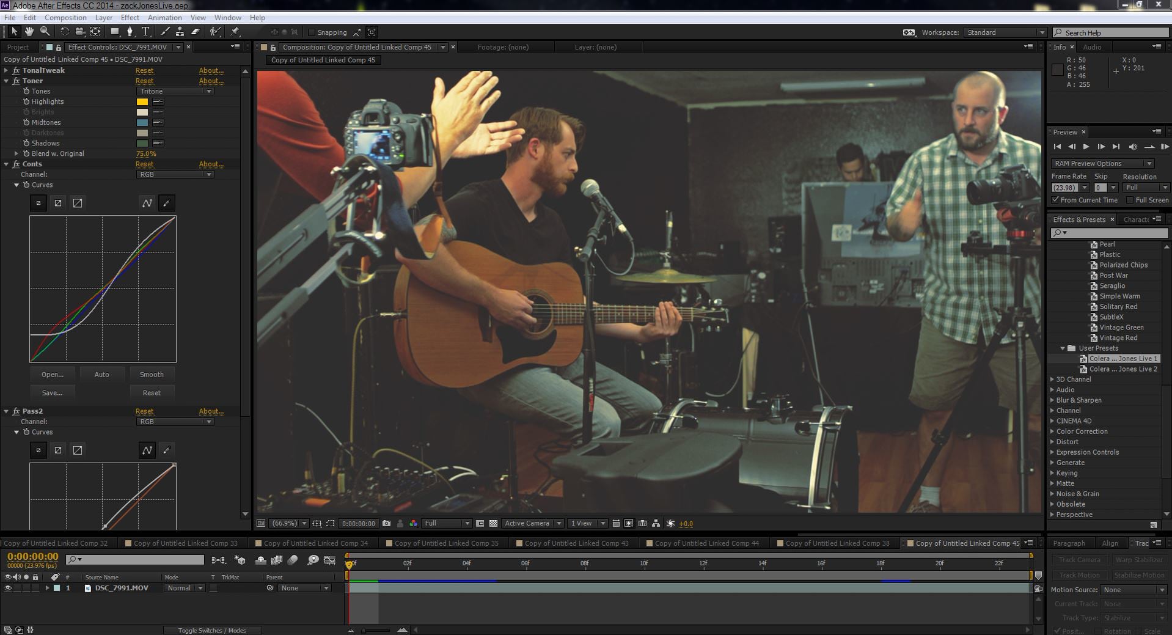The height and width of the screenshot is (635, 1172).
Task: Open the Shadows color swatch
Action: (142, 143)
